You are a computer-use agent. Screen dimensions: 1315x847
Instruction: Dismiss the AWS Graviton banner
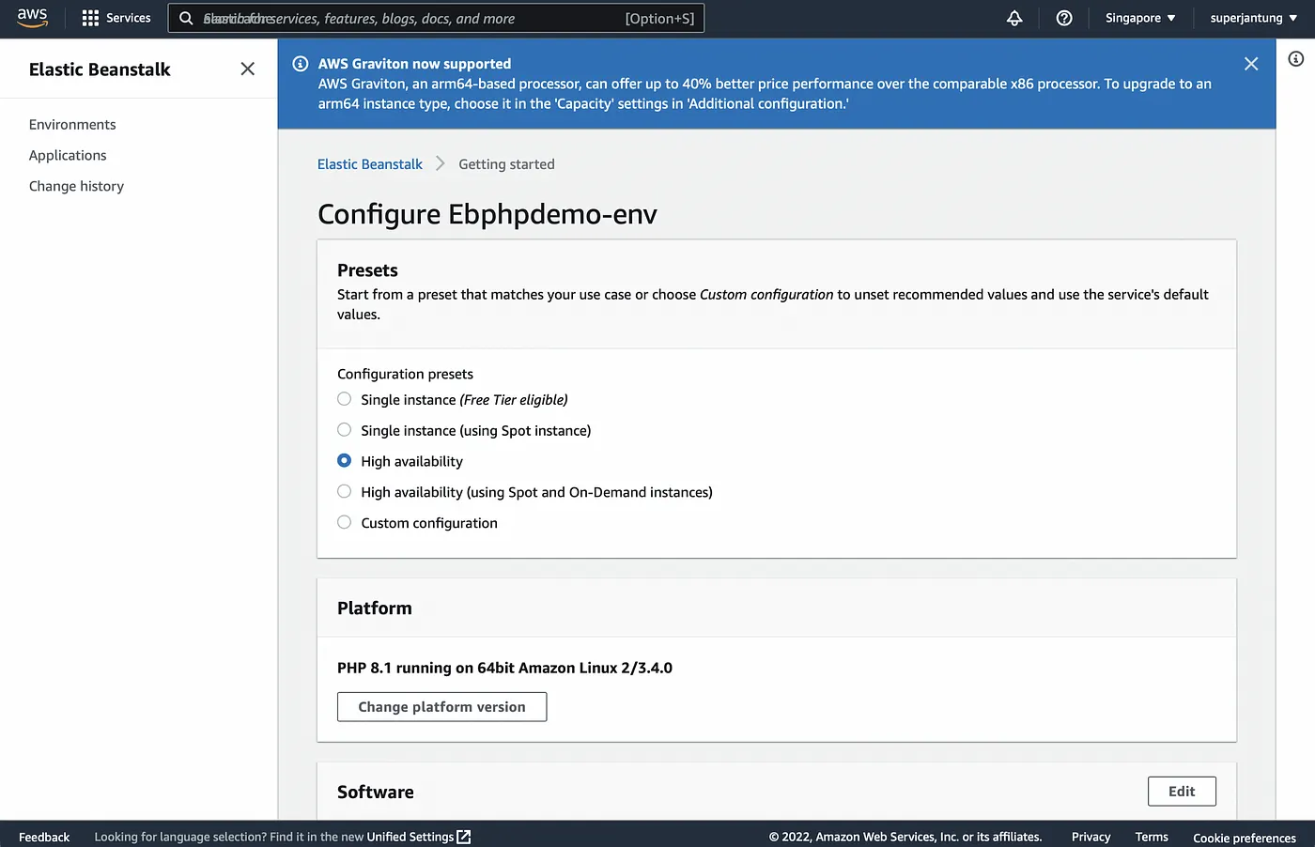point(1251,64)
